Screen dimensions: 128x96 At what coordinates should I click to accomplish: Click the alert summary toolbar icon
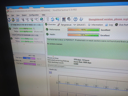13,20
